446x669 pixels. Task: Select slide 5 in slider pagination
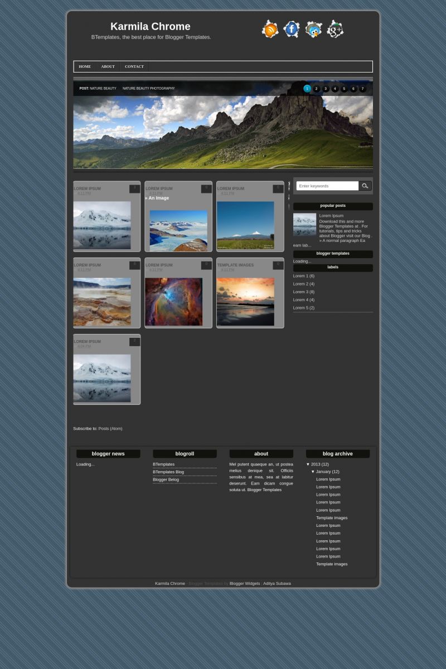(x=344, y=89)
